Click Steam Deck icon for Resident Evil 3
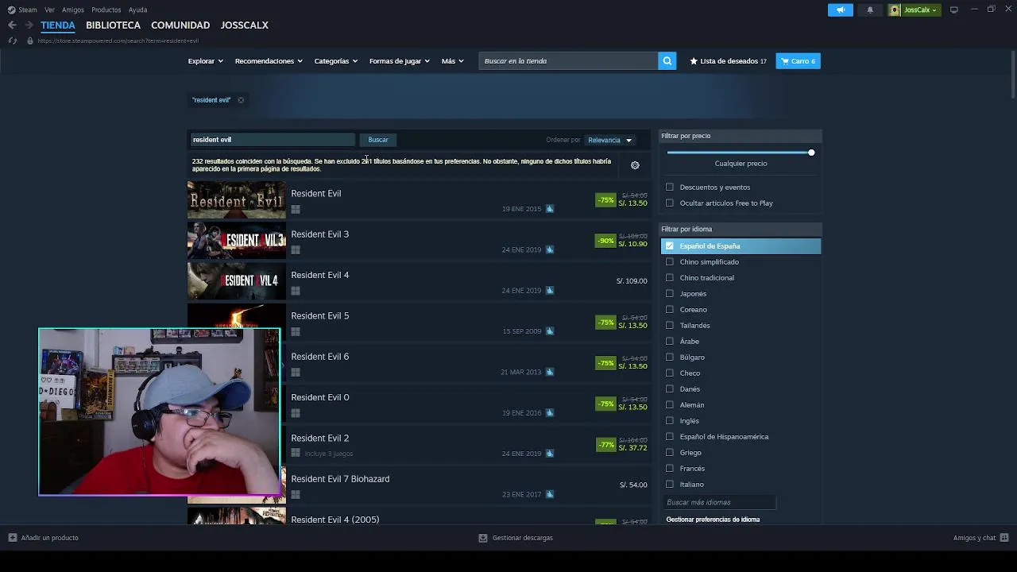The image size is (1017, 572). click(x=549, y=249)
